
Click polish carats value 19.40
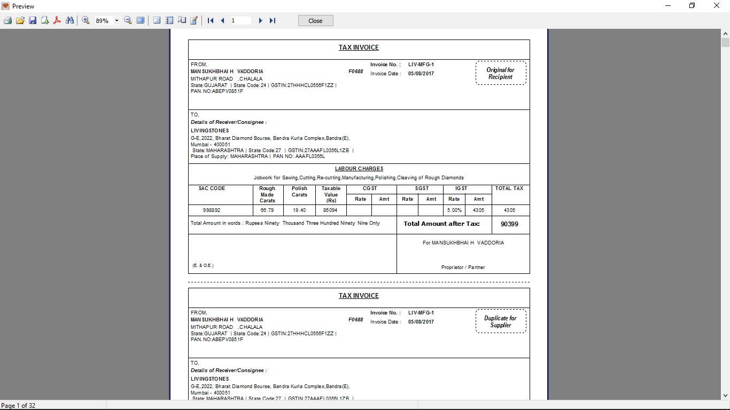pos(299,210)
